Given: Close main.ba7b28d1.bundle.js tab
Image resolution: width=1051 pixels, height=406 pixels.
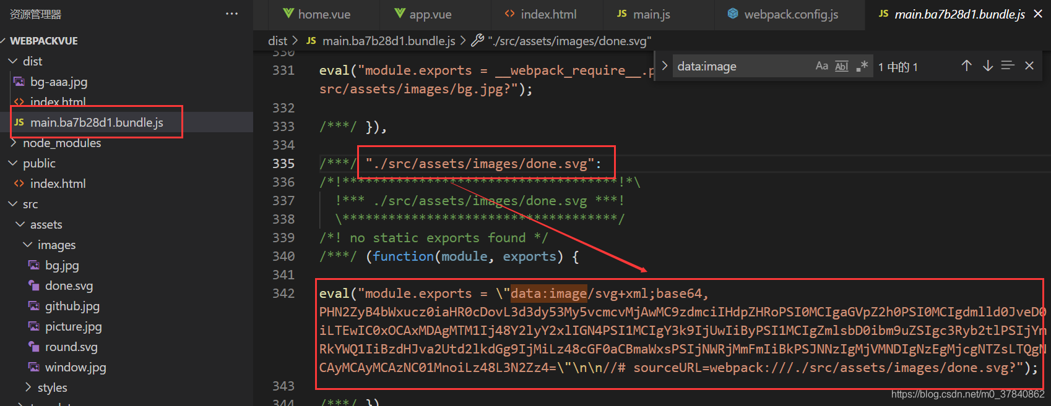Looking at the screenshot, I should [x=1038, y=14].
